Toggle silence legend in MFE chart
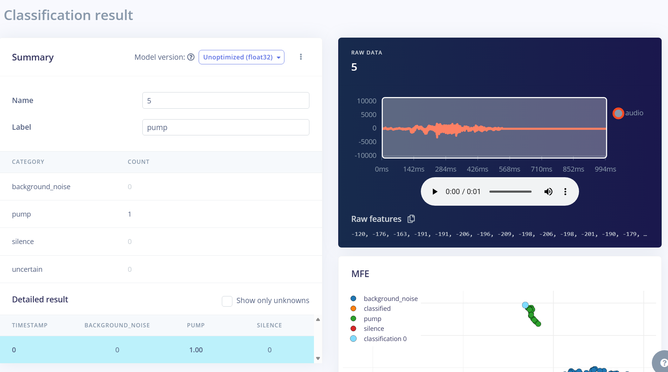The width and height of the screenshot is (668, 372). 353,328
